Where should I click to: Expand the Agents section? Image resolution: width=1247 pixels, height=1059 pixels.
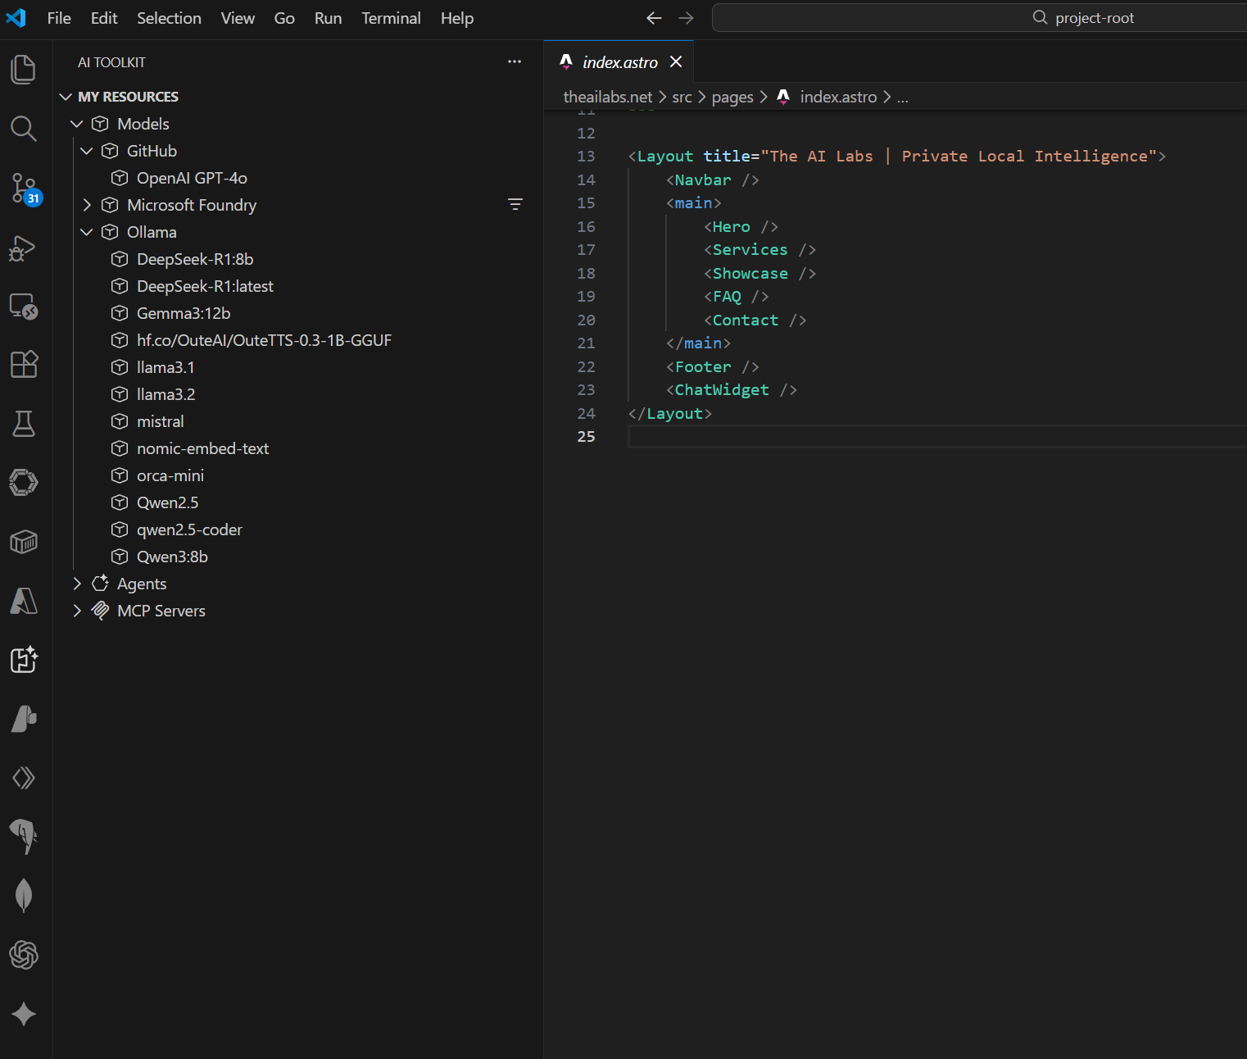(77, 583)
